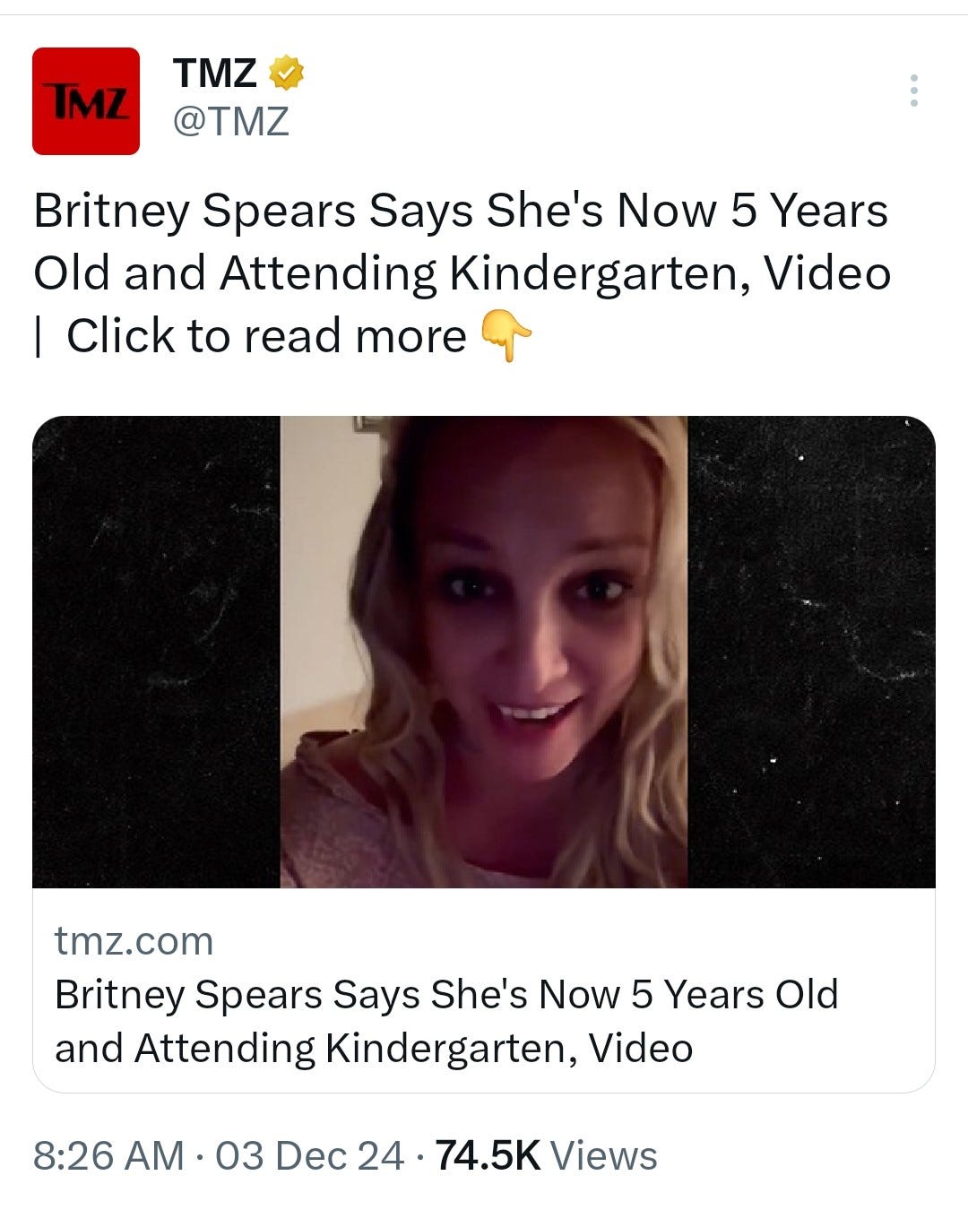
Task: Open the link card title below the image
Action: tap(446, 1021)
